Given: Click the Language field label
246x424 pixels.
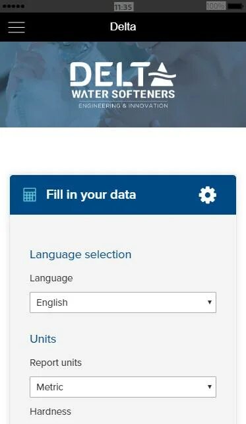Looking at the screenshot, I should point(51,279).
